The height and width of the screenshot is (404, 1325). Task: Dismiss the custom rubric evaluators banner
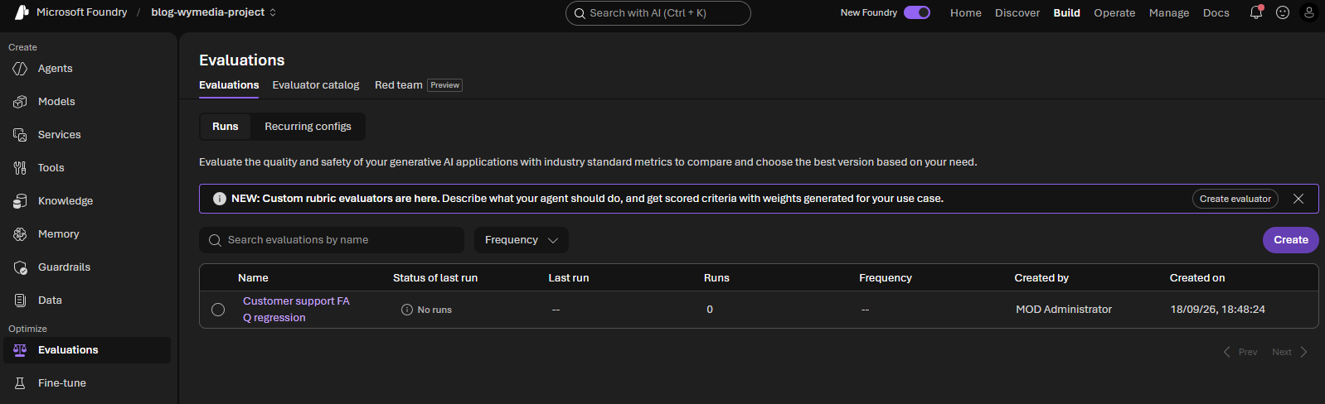(1298, 199)
